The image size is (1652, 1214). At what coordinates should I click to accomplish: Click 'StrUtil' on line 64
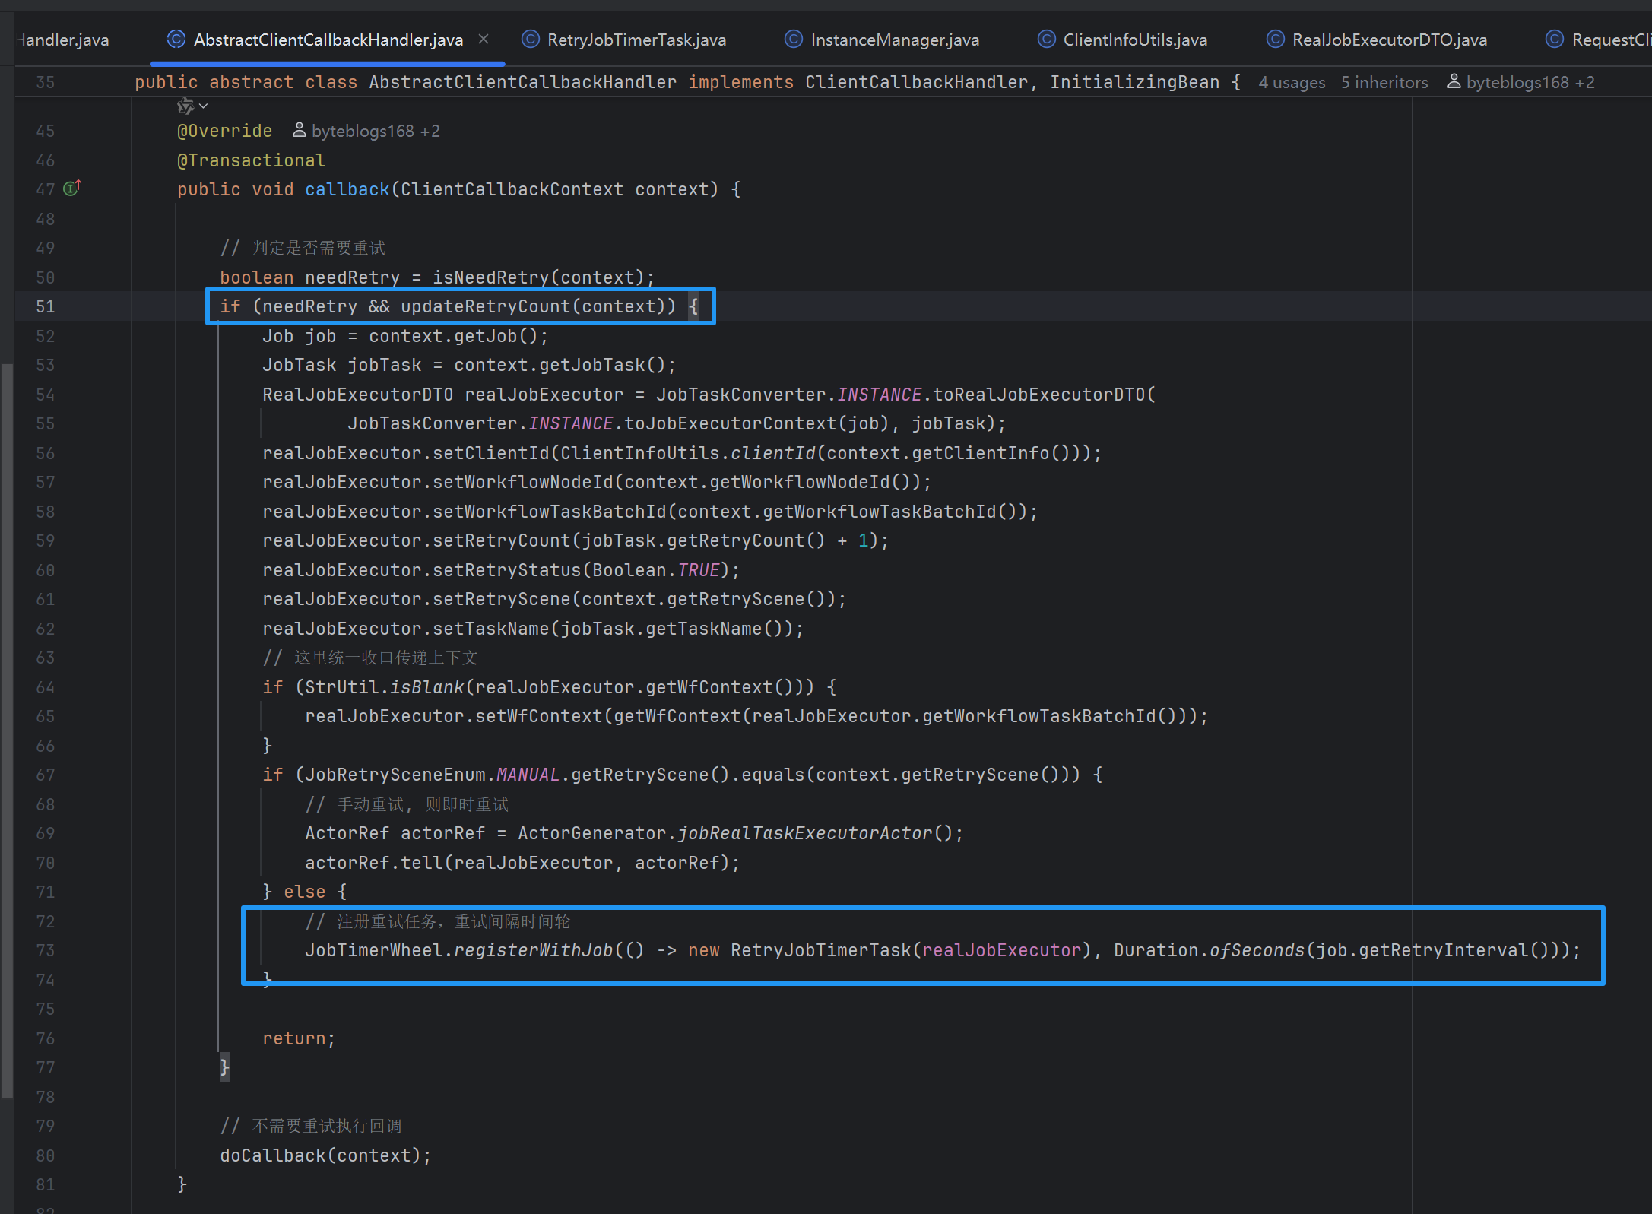[341, 687]
